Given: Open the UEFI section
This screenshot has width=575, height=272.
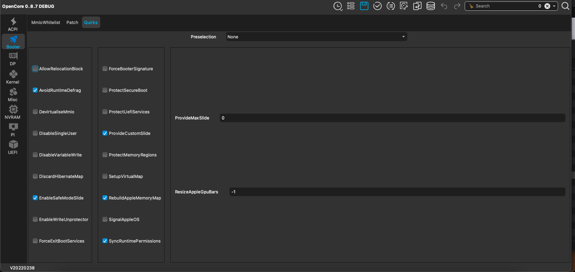Looking at the screenshot, I should coord(13,147).
